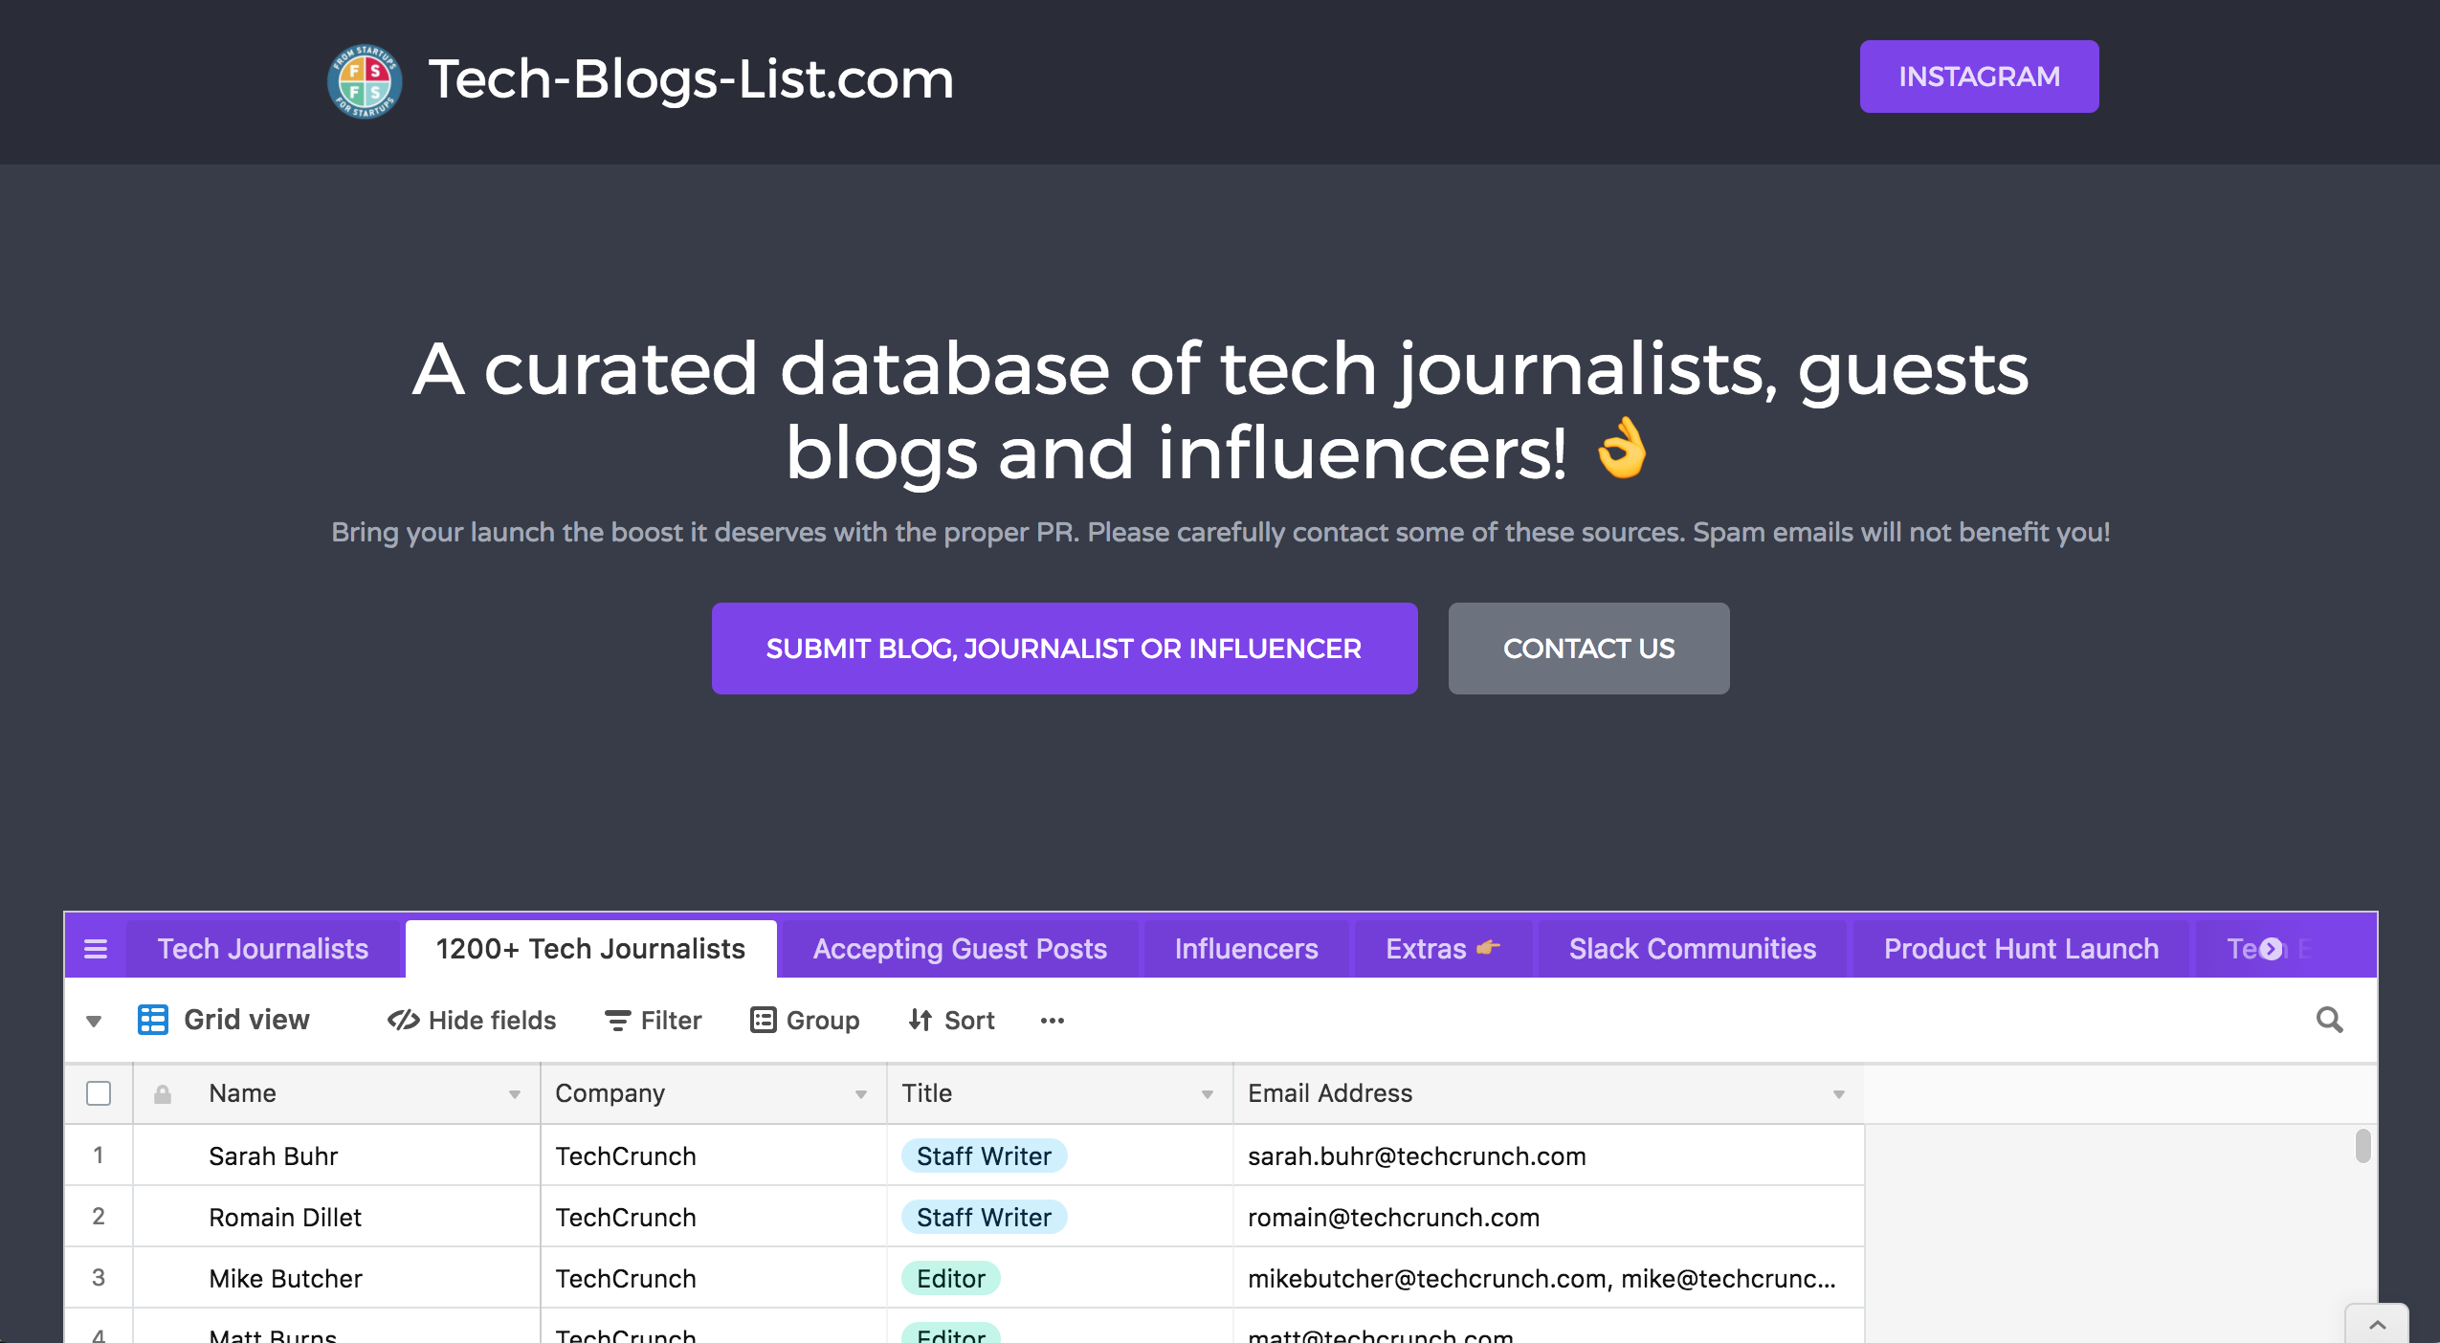Select the 1200+ Tech Journalists tab
Screen dimensions: 2440x1343
590,949
